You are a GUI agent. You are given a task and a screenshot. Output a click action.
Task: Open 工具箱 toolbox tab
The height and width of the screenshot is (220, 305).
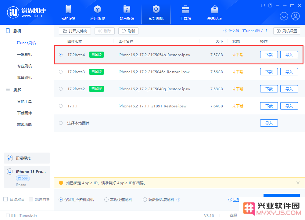tap(185, 13)
